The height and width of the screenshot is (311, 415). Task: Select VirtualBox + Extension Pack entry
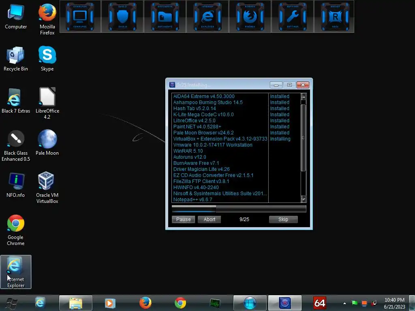[220, 139]
